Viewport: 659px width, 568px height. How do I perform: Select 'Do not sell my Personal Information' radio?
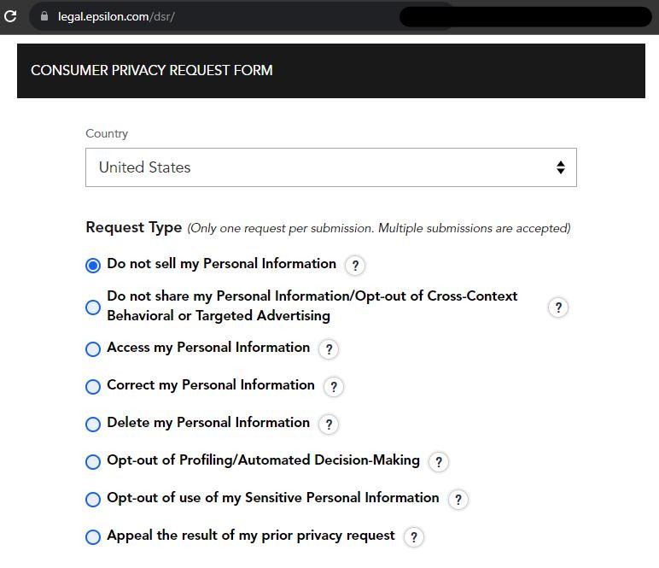[93, 266]
